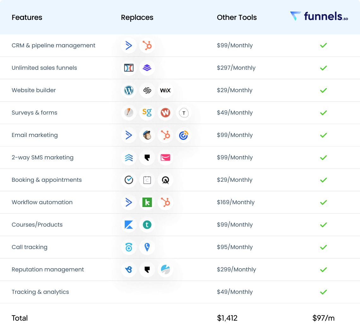Click the Typeform icon in Surveys row

(184, 113)
